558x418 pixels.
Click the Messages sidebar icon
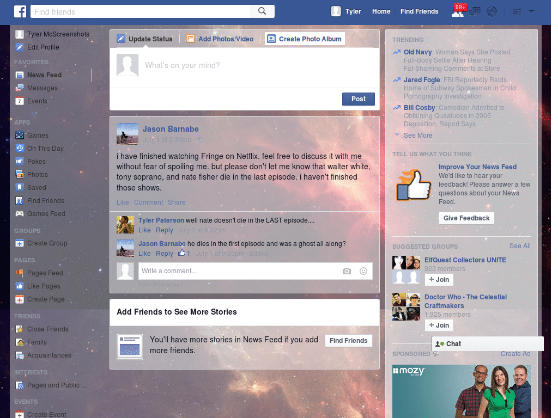tap(20, 88)
